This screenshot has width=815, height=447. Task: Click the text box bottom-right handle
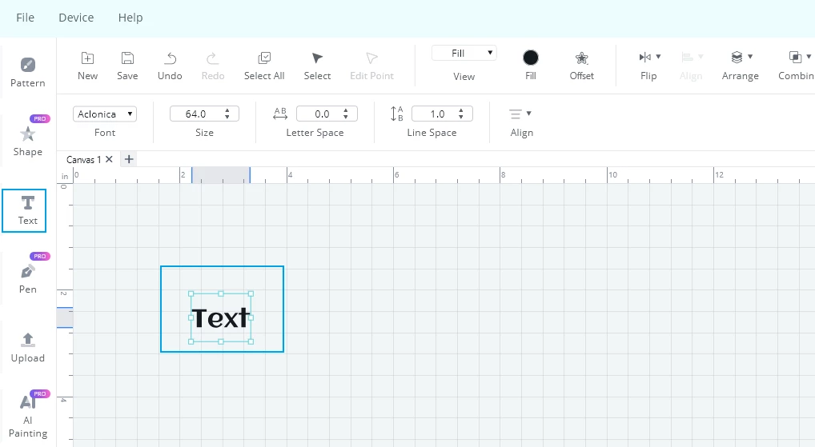pyautogui.click(x=251, y=341)
